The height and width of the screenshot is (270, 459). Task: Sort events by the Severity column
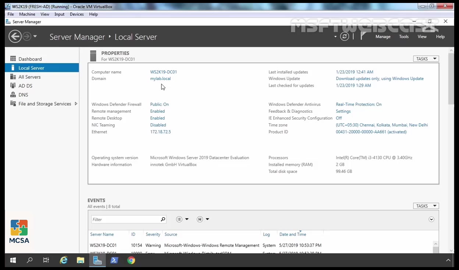point(153,234)
